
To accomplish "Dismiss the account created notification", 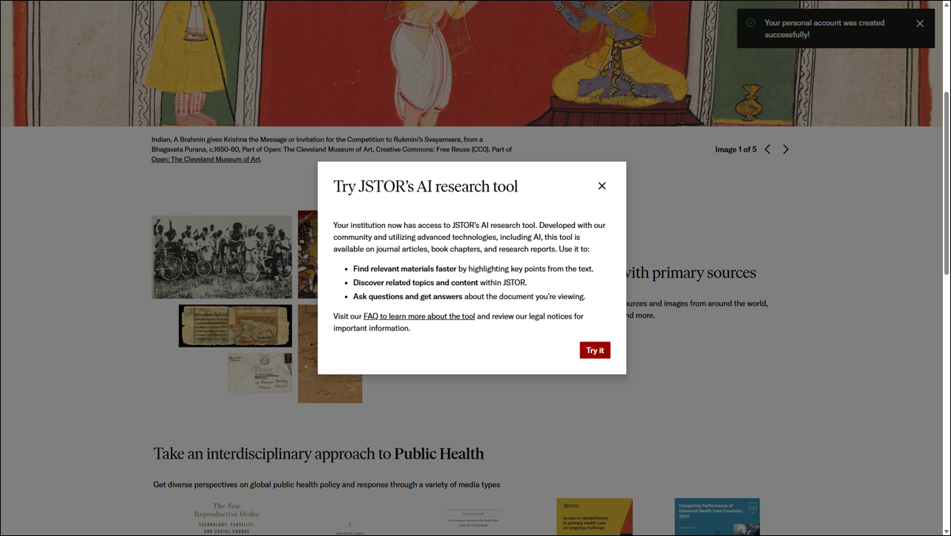I will pyautogui.click(x=920, y=24).
